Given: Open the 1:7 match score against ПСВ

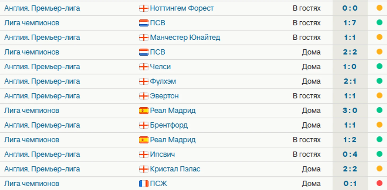Looking at the screenshot, I should pyautogui.click(x=350, y=23).
